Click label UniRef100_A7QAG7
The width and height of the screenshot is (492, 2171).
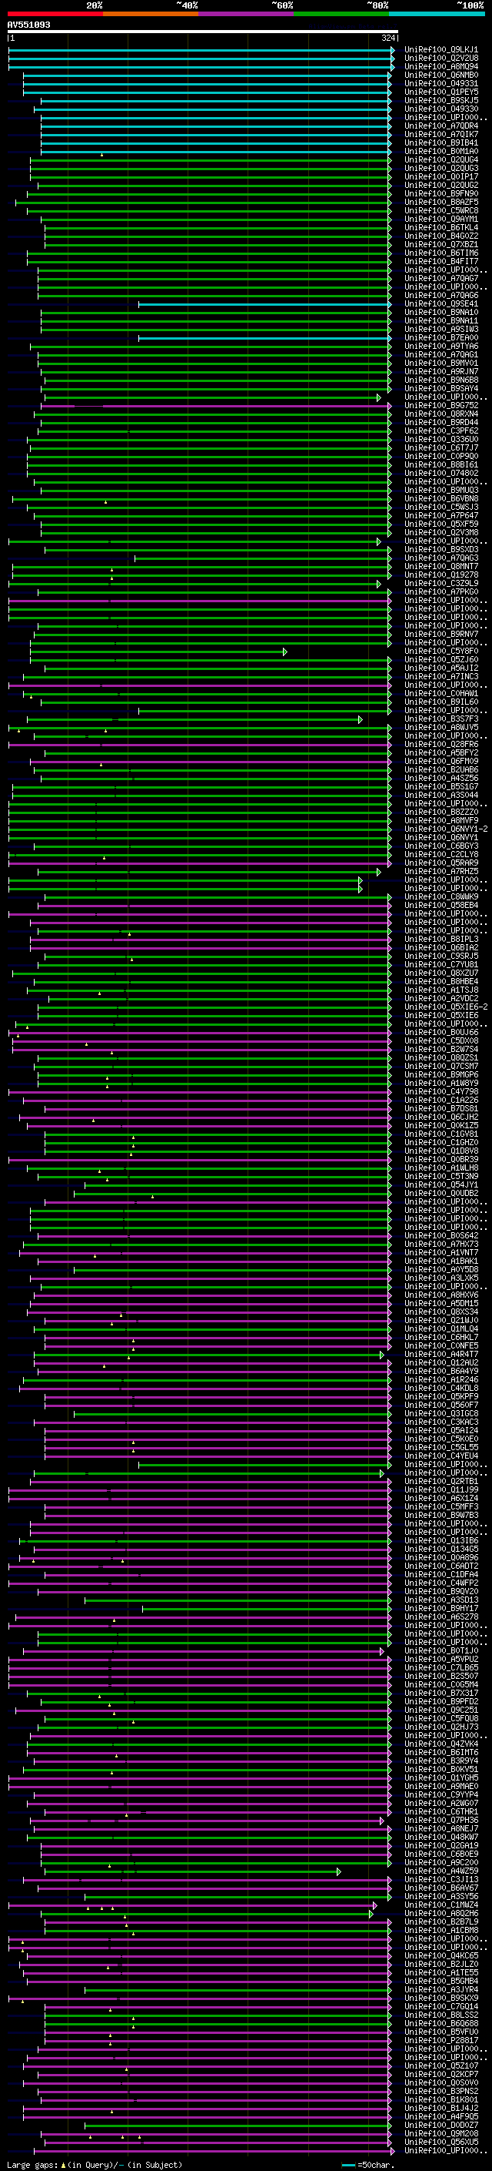(x=441, y=278)
